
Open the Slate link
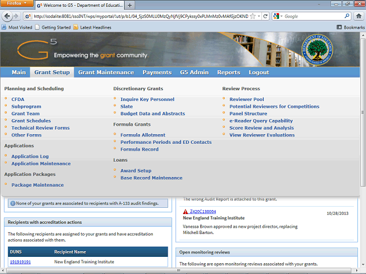pos(126,107)
